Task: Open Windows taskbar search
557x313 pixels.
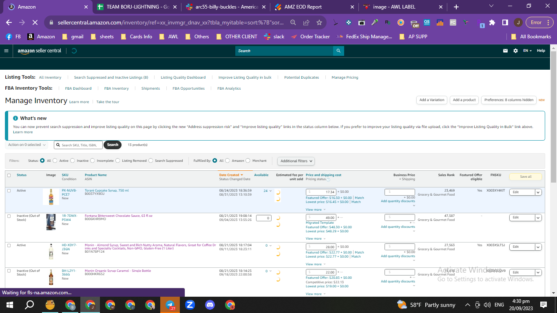Action: 29,305
